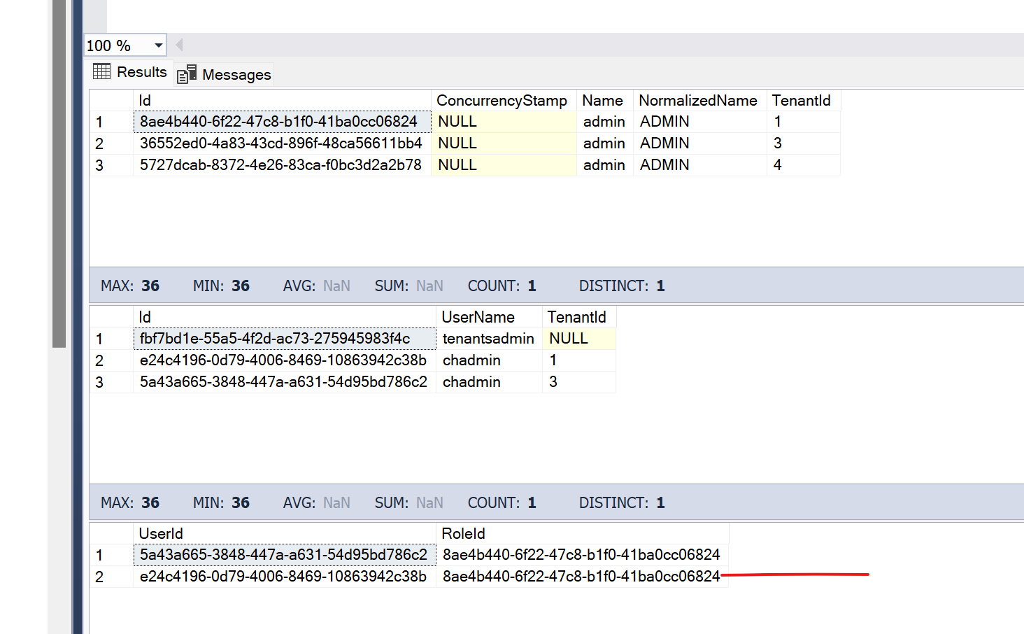Viewport: 1024px width, 634px height.
Task: Select NULL TenantId of tenantsadmin
Action: (x=579, y=339)
